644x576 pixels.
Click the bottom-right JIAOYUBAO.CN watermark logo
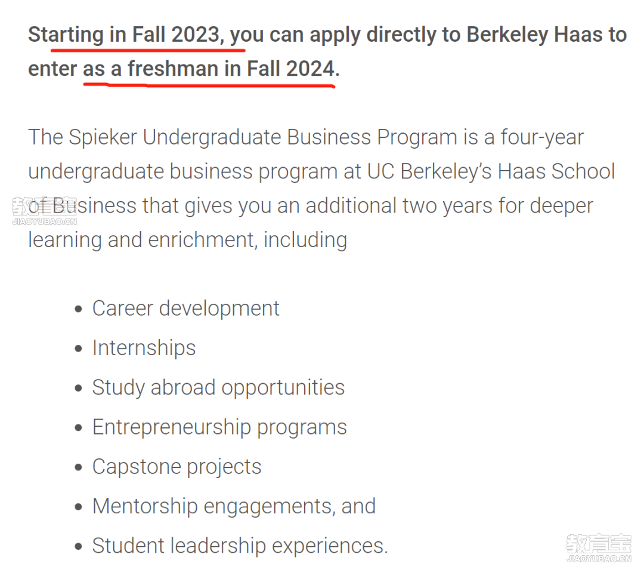point(599,548)
